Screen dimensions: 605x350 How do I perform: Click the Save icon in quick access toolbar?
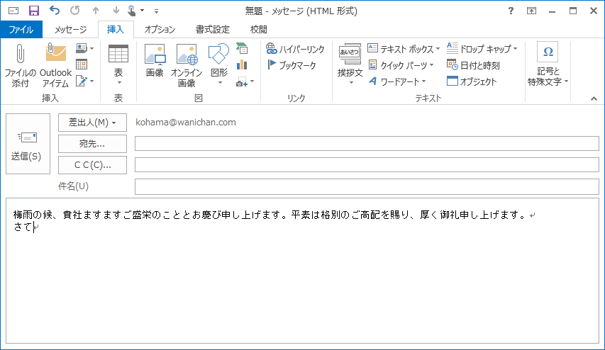tap(34, 11)
